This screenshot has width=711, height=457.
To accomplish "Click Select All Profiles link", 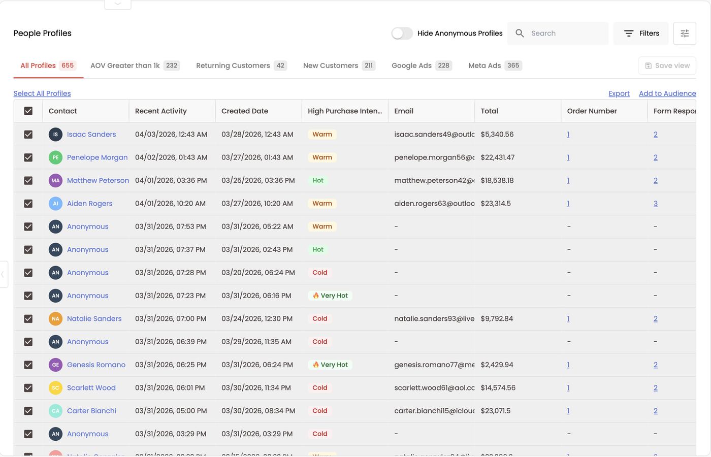I will click(x=42, y=93).
